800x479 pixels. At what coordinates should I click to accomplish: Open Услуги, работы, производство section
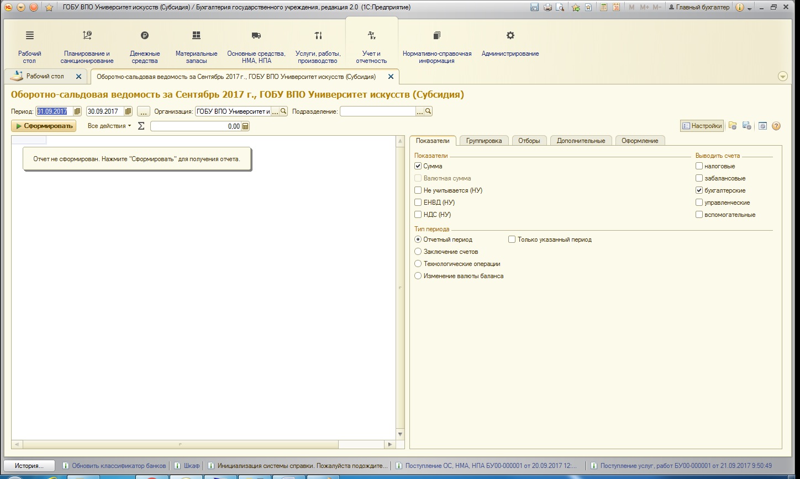[318, 46]
